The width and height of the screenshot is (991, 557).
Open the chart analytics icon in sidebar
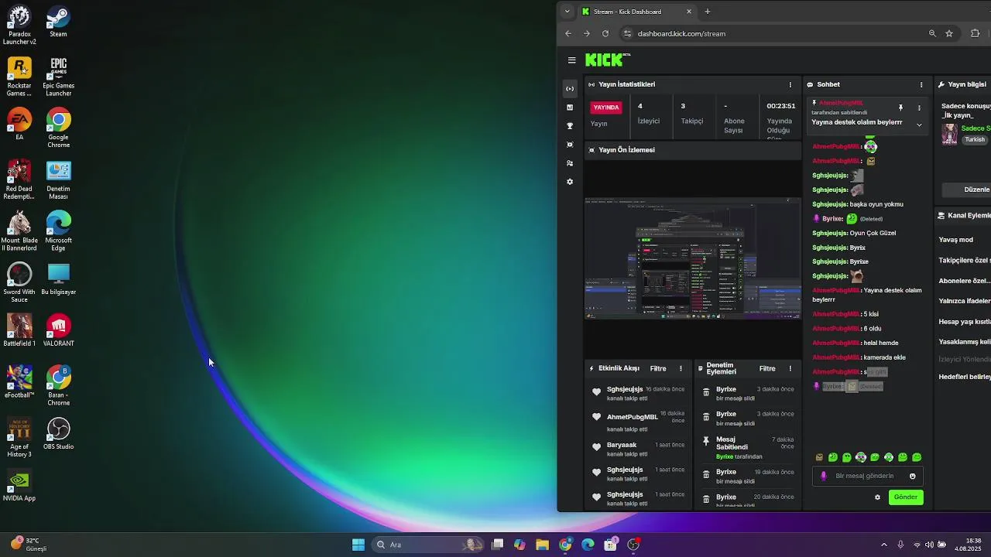coord(570,108)
